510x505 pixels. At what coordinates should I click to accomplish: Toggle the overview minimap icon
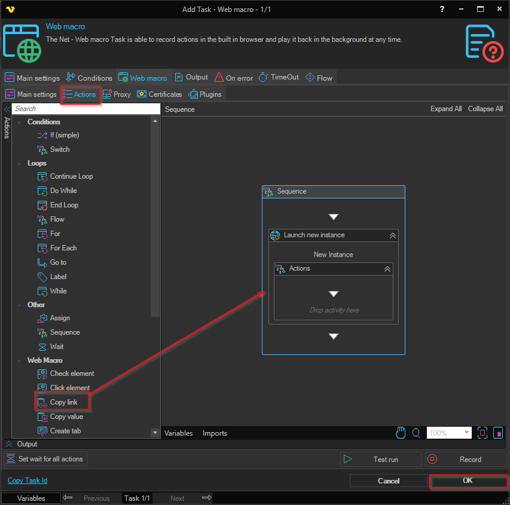[x=497, y=433]
